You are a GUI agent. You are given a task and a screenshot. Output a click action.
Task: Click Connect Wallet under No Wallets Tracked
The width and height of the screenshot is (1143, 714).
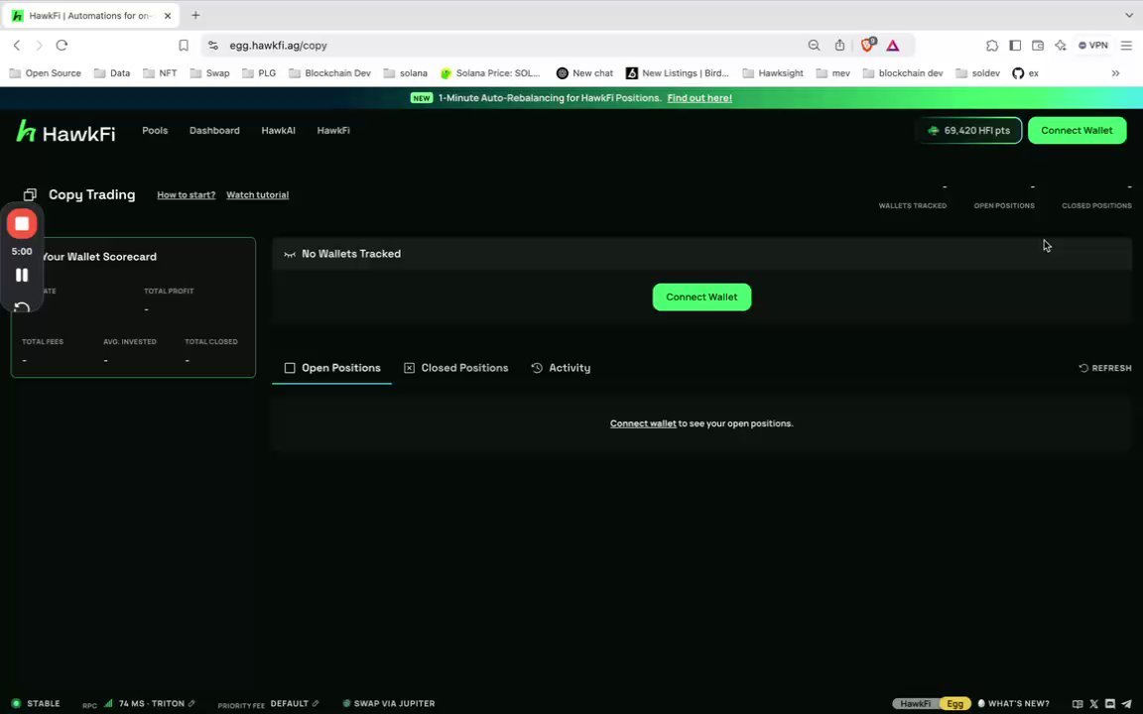pyautogui.click(x=701, y=297)
